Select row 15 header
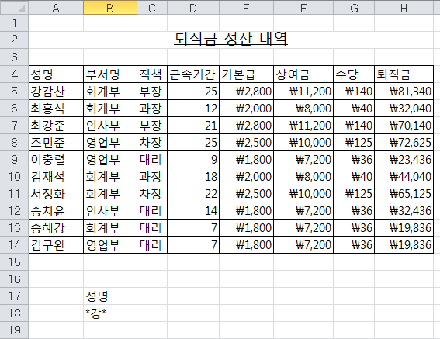The image size is (440, 339). (14, 262)
